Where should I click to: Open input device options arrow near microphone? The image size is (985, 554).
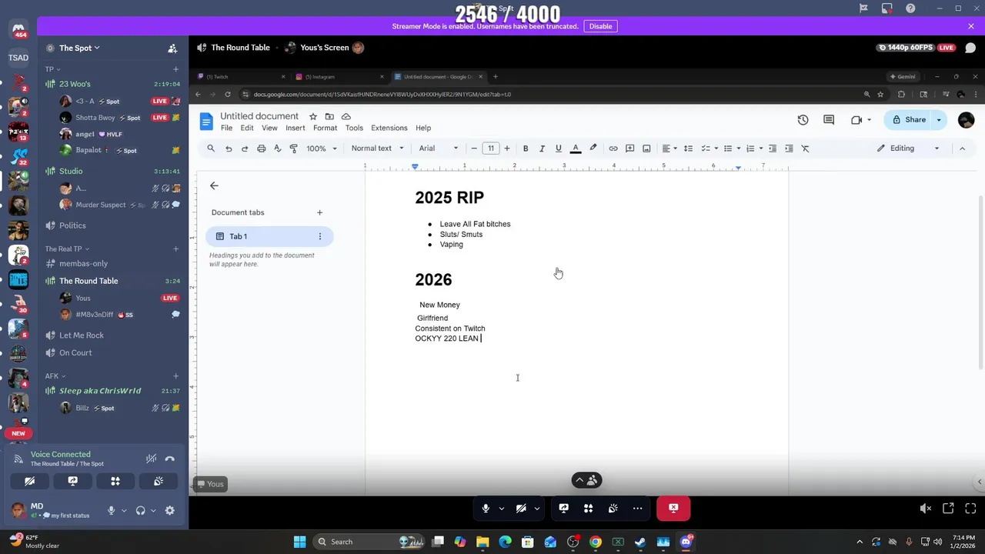click(x=123, y=510)
